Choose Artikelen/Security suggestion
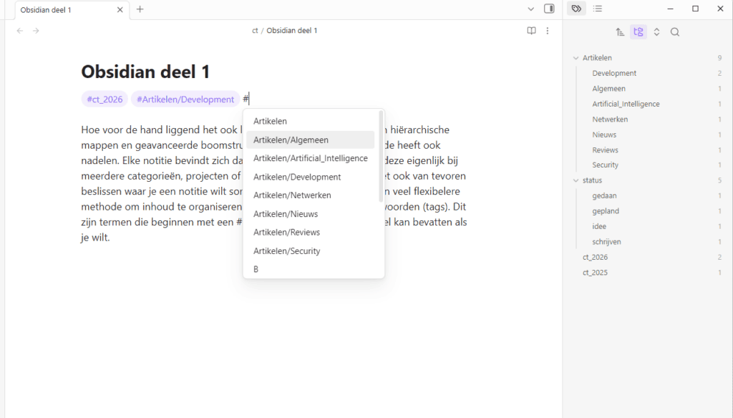733x418 pixels. point(311,251)
